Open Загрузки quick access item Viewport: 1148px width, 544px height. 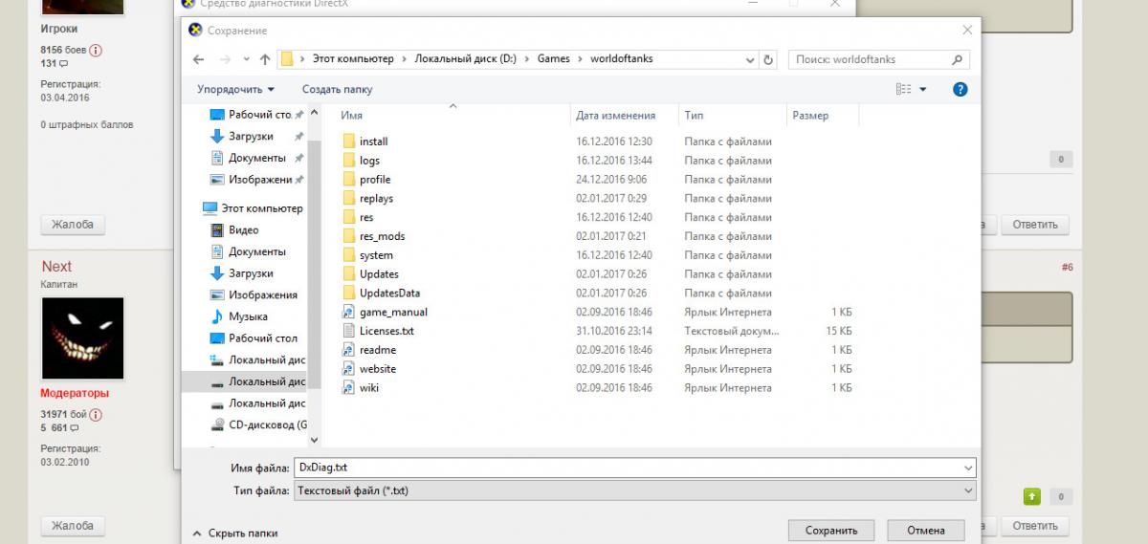250,136
